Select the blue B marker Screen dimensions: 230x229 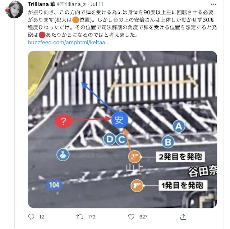click(168, 142)
